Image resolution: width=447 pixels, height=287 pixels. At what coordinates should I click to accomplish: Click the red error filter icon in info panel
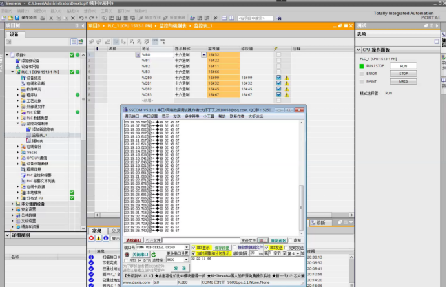coord(91,238)
